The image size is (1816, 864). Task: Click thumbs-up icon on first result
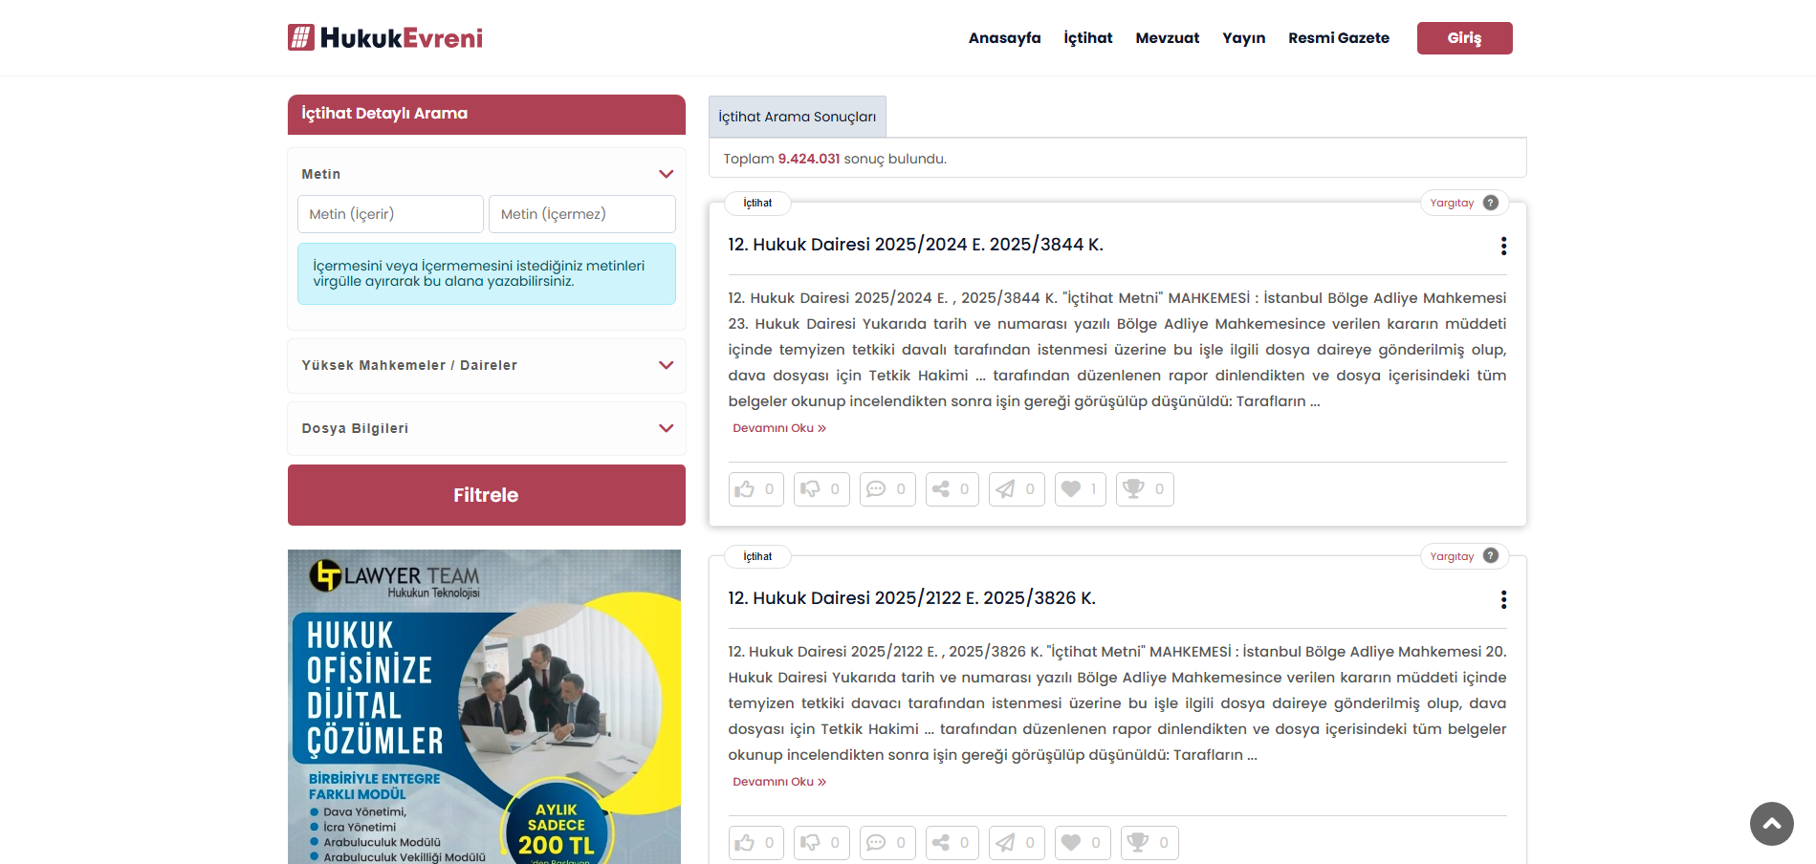(x=745, y=489)
